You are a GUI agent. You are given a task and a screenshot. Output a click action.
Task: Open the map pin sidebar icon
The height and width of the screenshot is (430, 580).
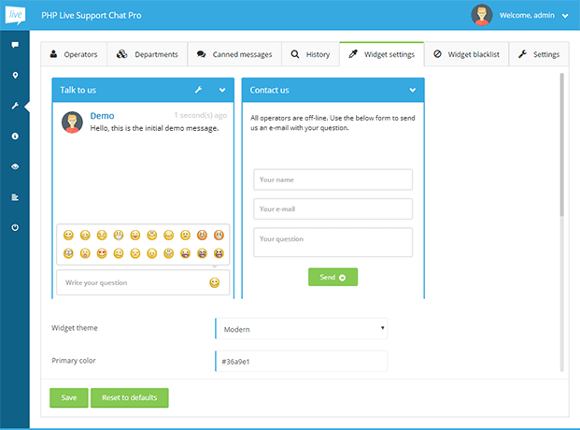15,75
